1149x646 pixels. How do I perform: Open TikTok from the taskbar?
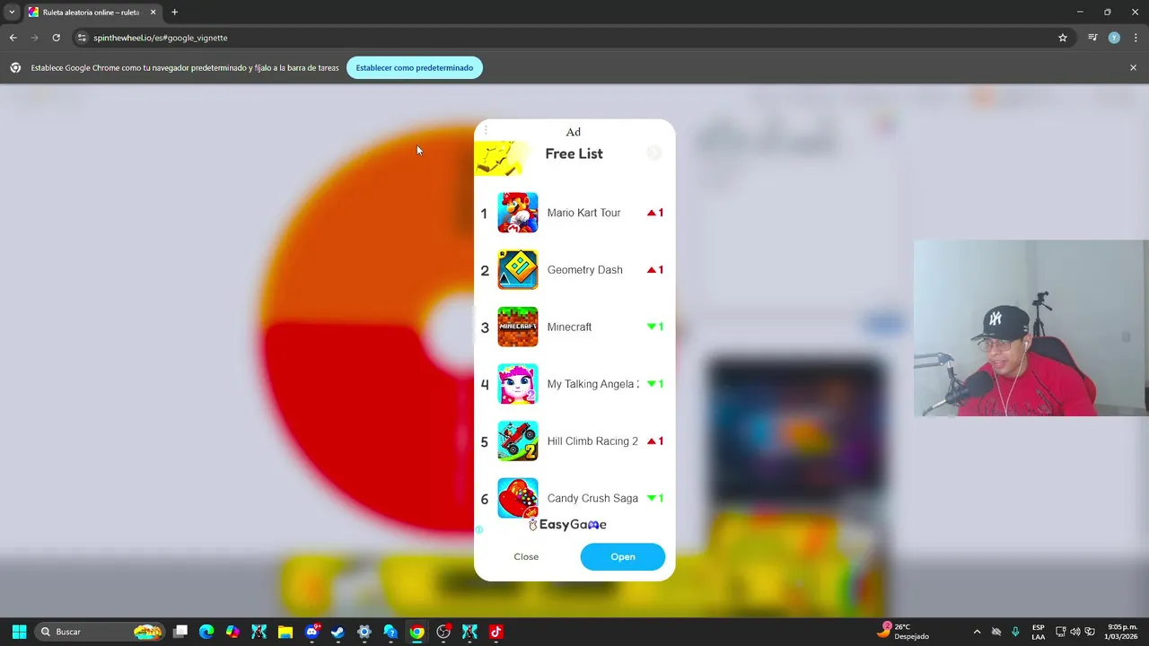click(496, 632)
